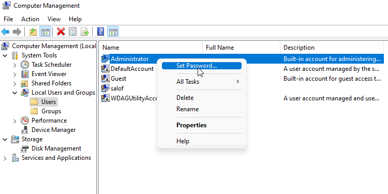Click the Device Manager icon

(25, 130)
